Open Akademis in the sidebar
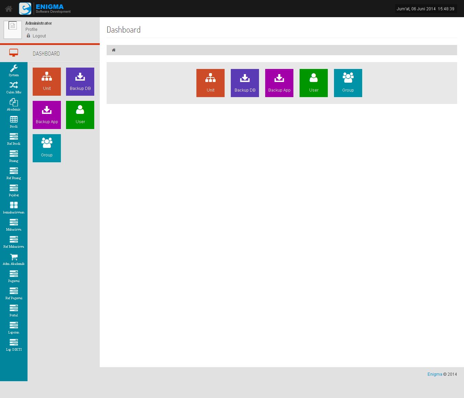Screen dimensions: 464x398 click(x=14, y=105)
